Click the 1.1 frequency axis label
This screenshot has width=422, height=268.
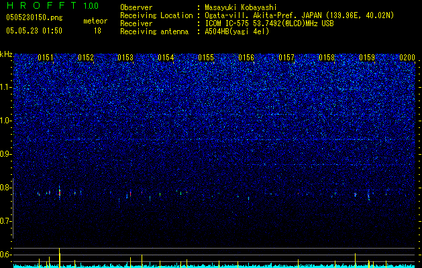(6, 87)
